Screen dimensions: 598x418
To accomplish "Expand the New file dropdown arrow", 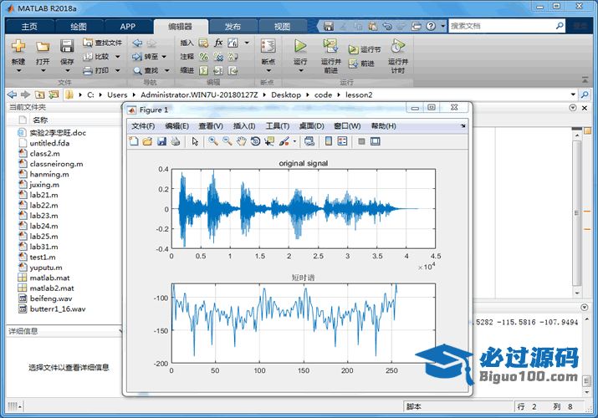I will pos(18,71).
